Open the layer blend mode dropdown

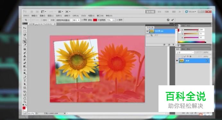pyautogui.click(x=185, y=53)
